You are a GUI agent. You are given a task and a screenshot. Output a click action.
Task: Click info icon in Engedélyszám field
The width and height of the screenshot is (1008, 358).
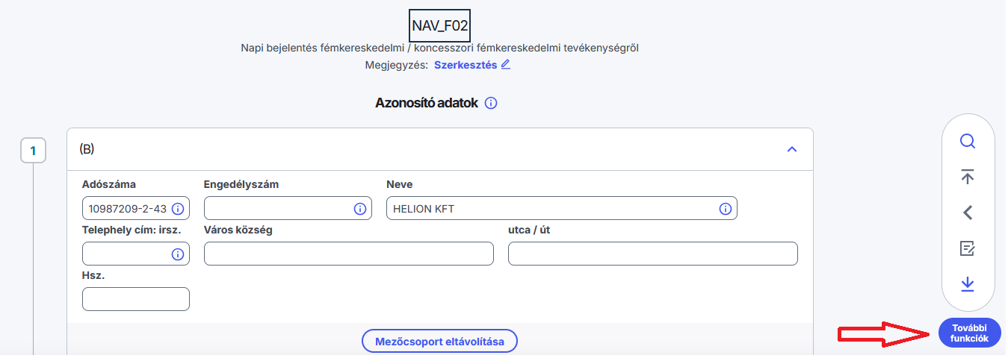pos(360,209)
